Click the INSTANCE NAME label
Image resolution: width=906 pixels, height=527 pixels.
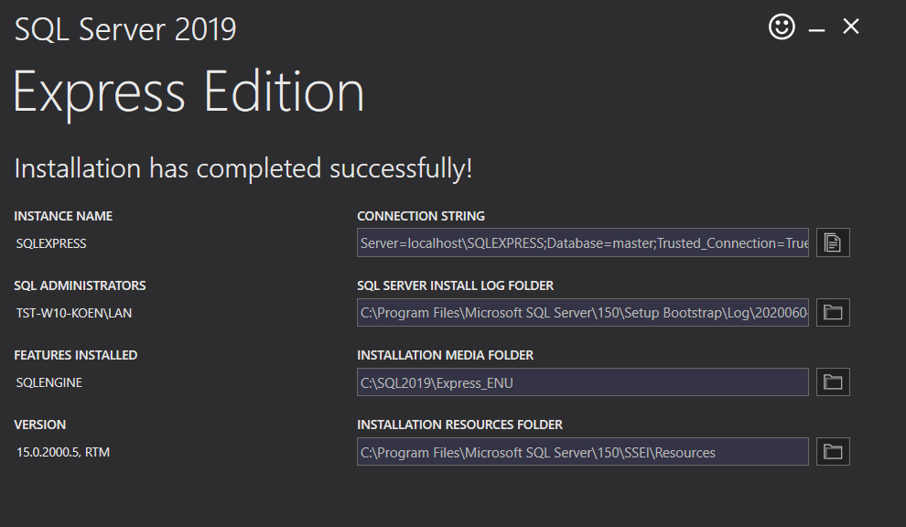point(63,217)
